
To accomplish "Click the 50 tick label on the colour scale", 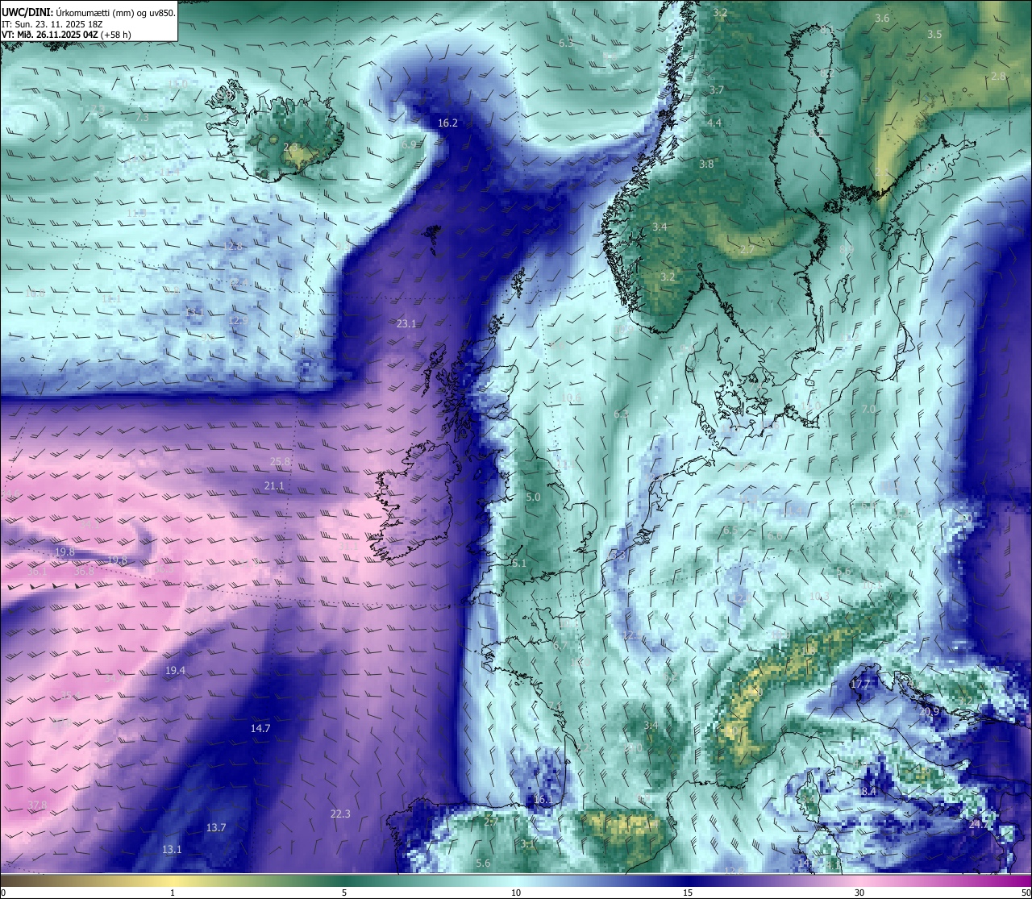I will [1026, 893].
